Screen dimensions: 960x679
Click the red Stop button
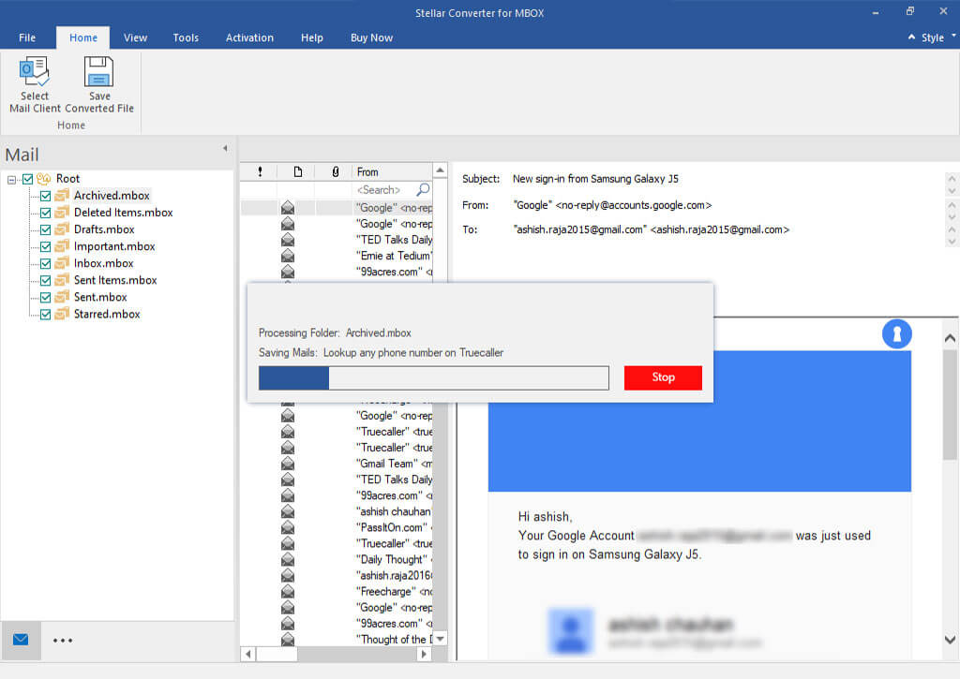[663, 377]
